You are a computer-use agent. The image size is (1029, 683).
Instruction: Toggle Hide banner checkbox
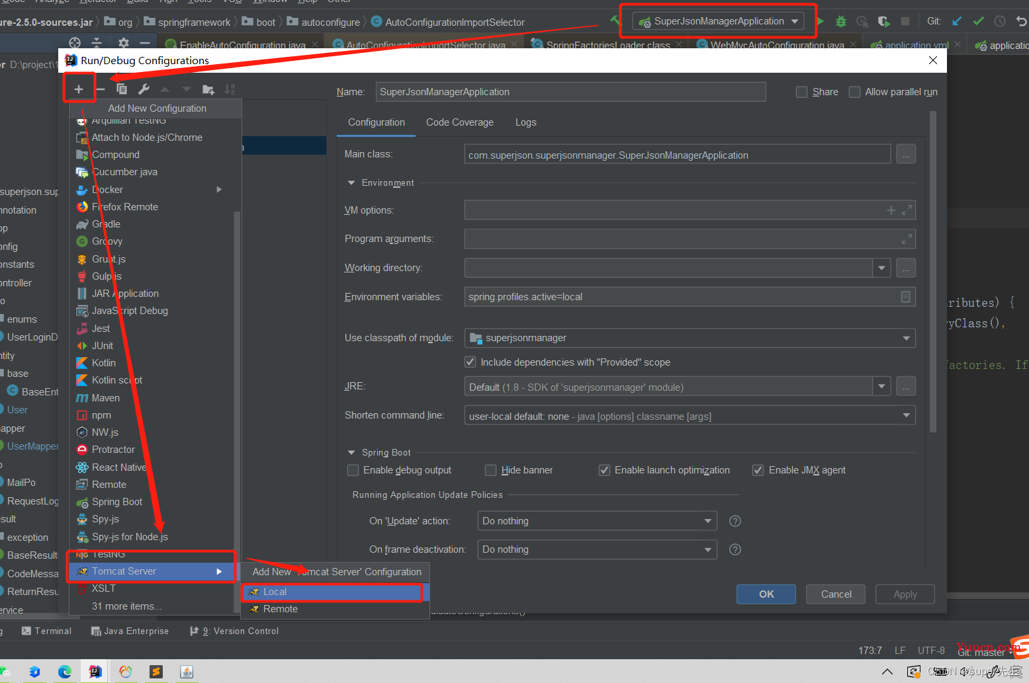[490, 470]
